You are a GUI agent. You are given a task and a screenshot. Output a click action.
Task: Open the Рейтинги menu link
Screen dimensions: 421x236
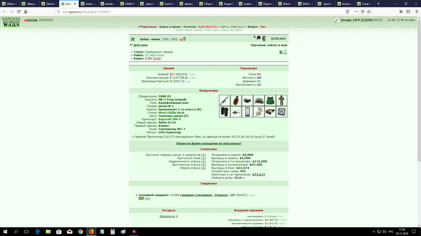click(238, 27)
